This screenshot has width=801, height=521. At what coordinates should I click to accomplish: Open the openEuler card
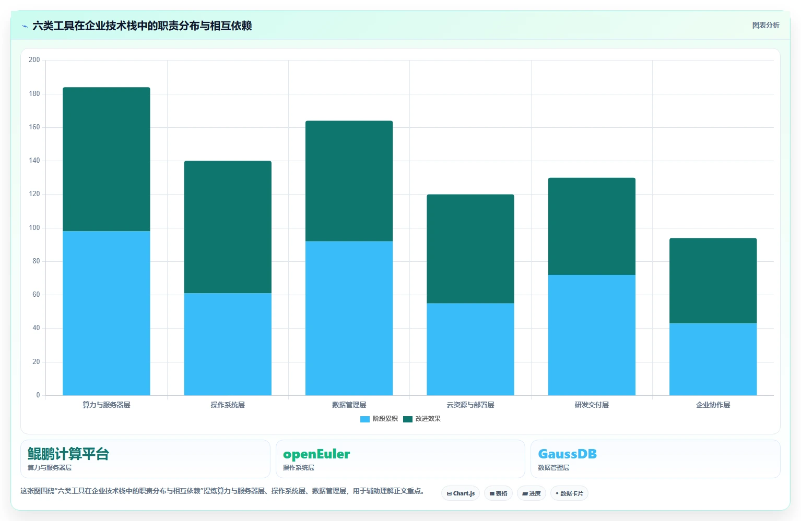click(x=400, y=459)
